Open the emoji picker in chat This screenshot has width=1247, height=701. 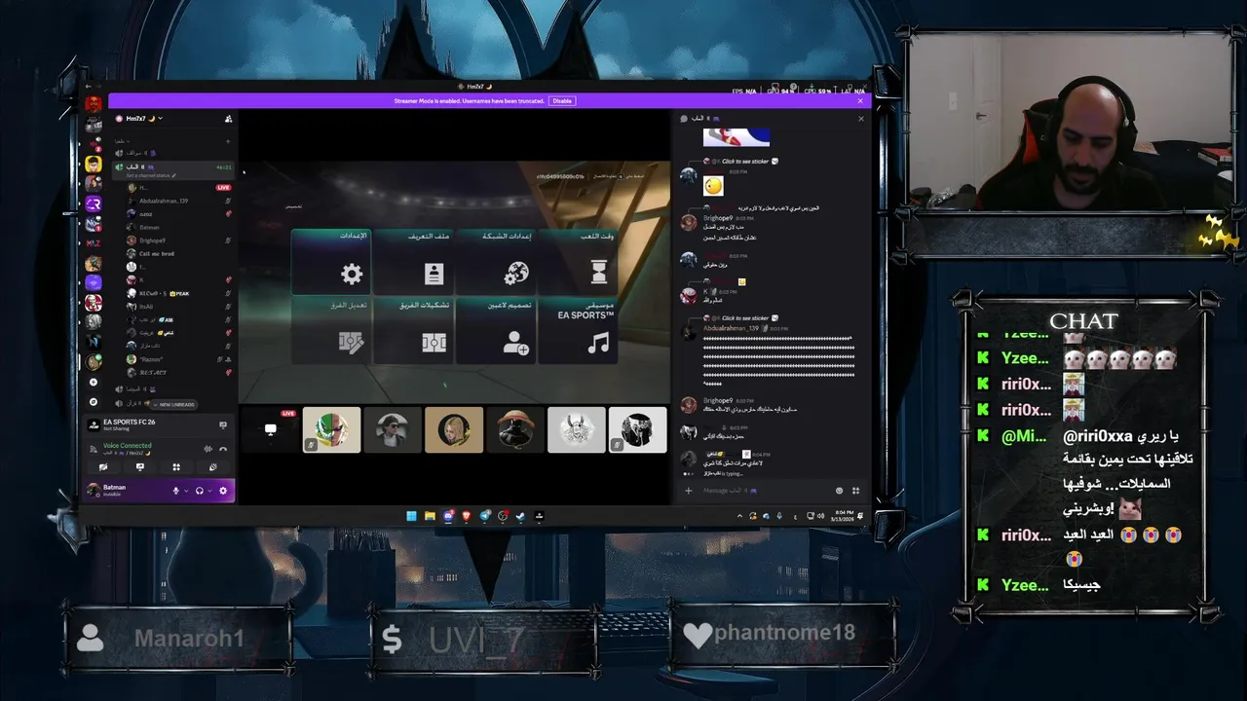coord(840,491)
